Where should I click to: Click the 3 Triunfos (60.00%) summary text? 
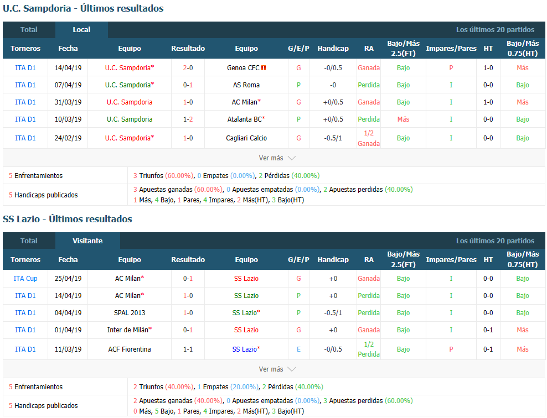(x=163, y=176)
